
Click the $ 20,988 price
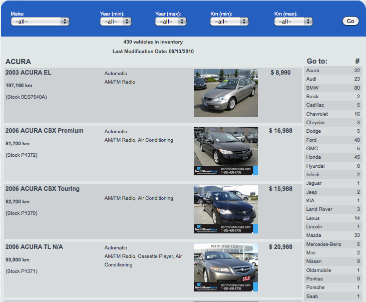pos(280,247)
